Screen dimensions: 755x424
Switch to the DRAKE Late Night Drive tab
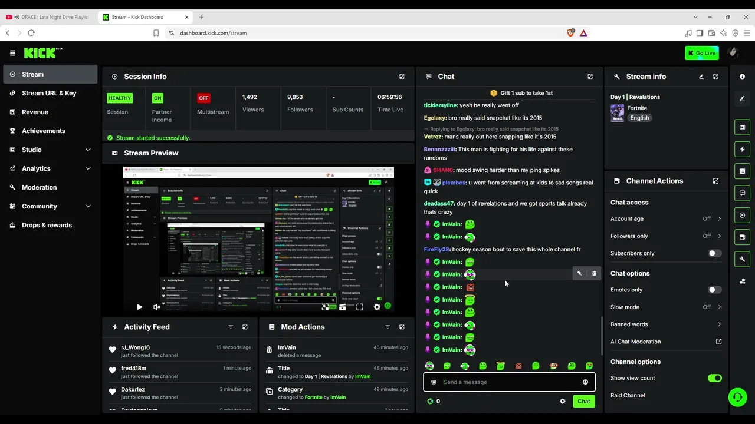(49, 17)
